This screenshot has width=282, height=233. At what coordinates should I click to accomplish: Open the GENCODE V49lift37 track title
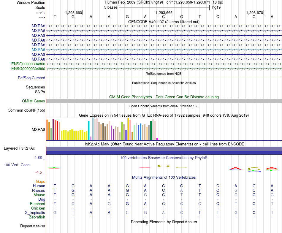tap(164, 22)
